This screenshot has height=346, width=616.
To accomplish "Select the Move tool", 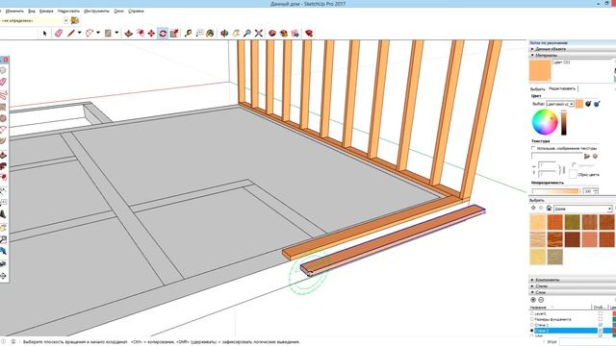I will tap(151, 34).
